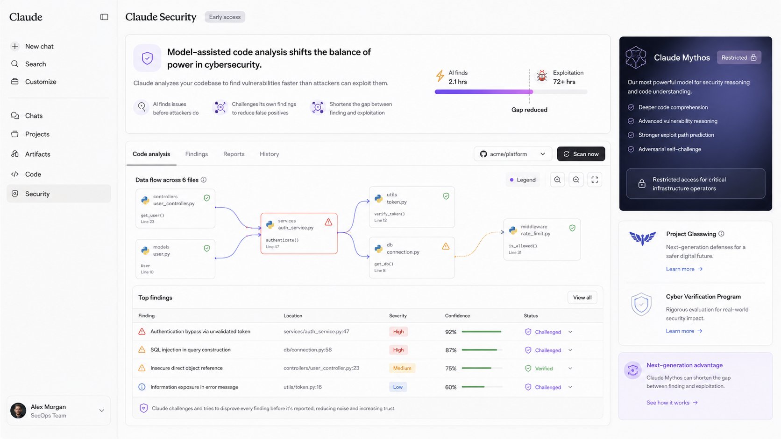Viewport: 781px width, 439px height.
Task: Click the Early access badge
Action: 225,17
